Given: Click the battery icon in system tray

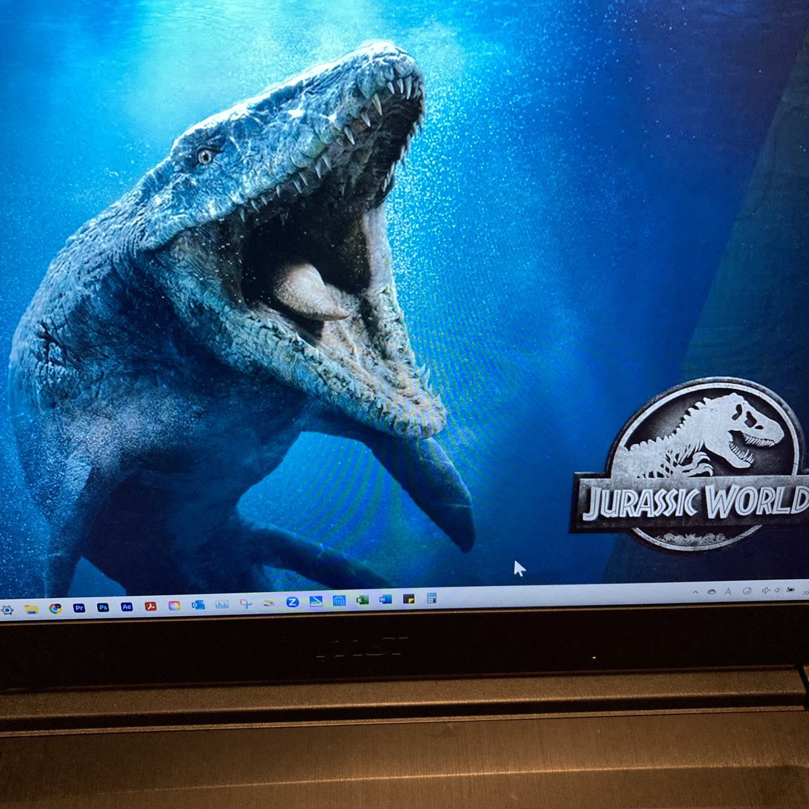Looking at the screenshot, I should [x=790, y=589].
